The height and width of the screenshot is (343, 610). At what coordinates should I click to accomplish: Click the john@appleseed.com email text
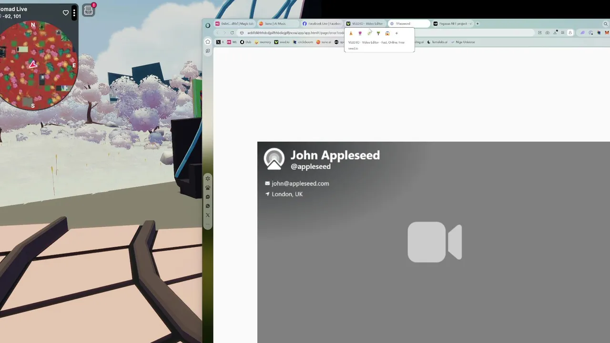point(300,183)
